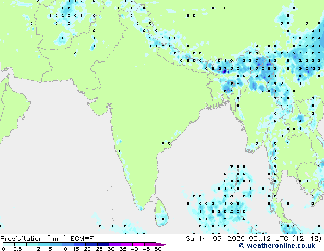
Task: Click the 'Precipitation [mm]' title text
Action: [x=33, y=239]
